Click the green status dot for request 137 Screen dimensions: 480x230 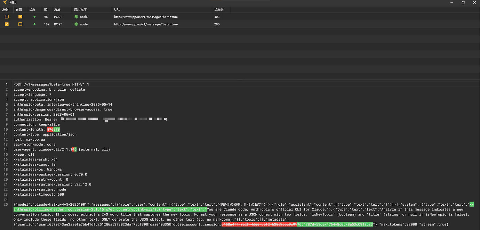(34, 24)
